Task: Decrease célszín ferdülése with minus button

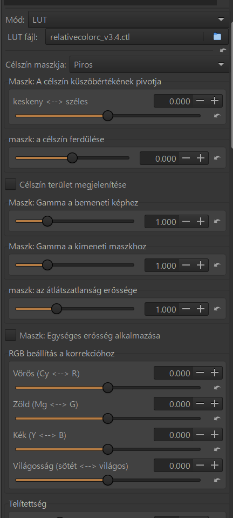Action: 186,158
